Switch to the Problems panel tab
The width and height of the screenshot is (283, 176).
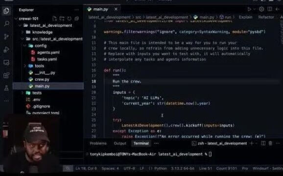point(98,143)
